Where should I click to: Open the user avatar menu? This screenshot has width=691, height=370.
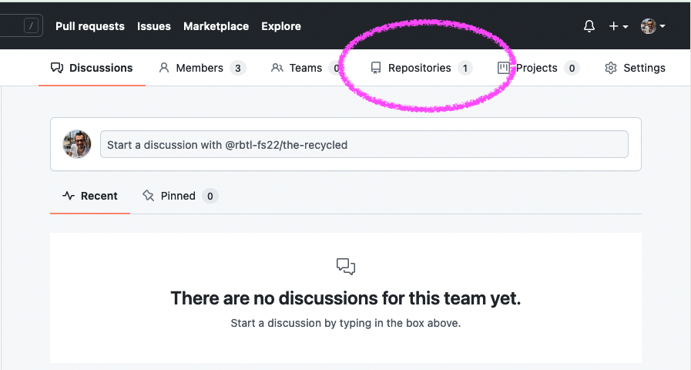coord(652,26)
